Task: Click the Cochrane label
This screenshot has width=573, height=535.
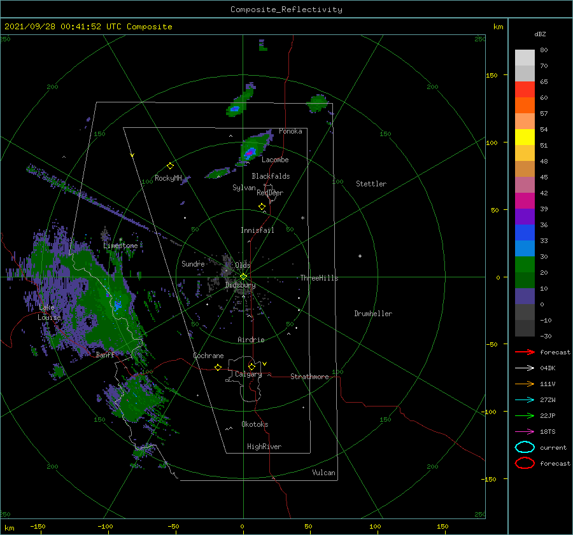Action: 208,356
